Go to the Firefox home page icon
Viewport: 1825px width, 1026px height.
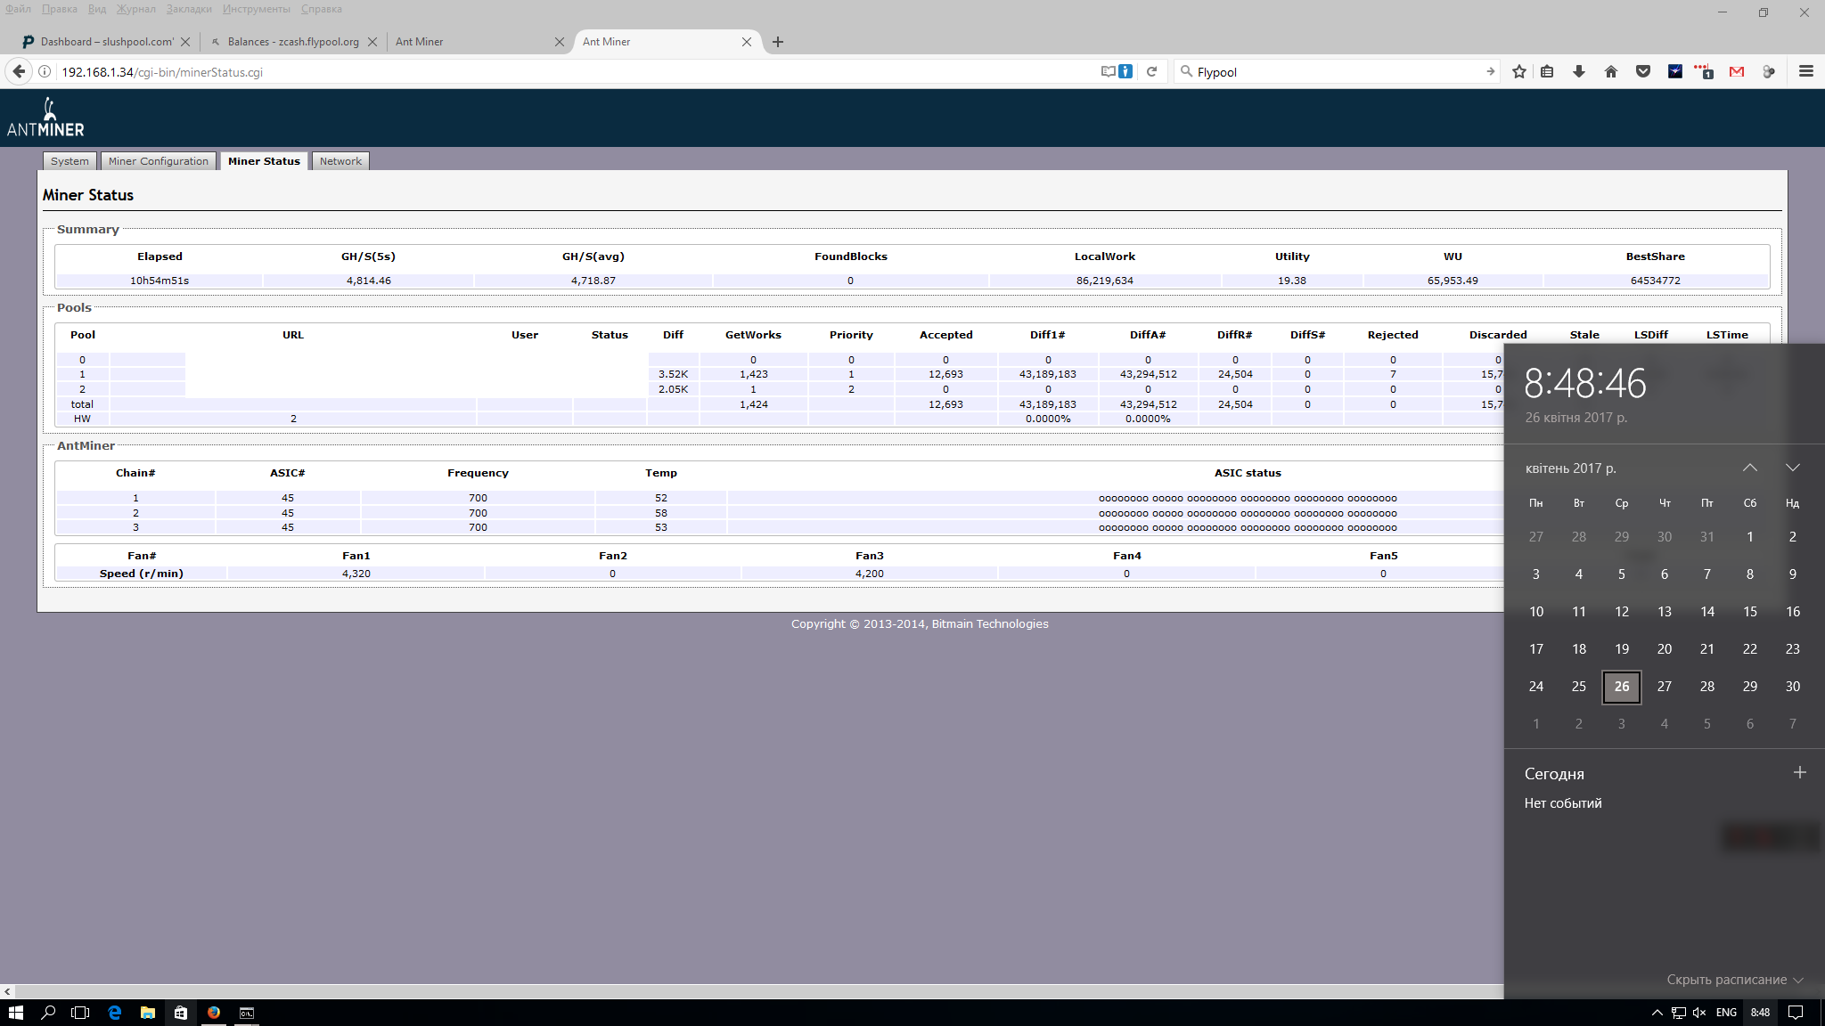1611,72
